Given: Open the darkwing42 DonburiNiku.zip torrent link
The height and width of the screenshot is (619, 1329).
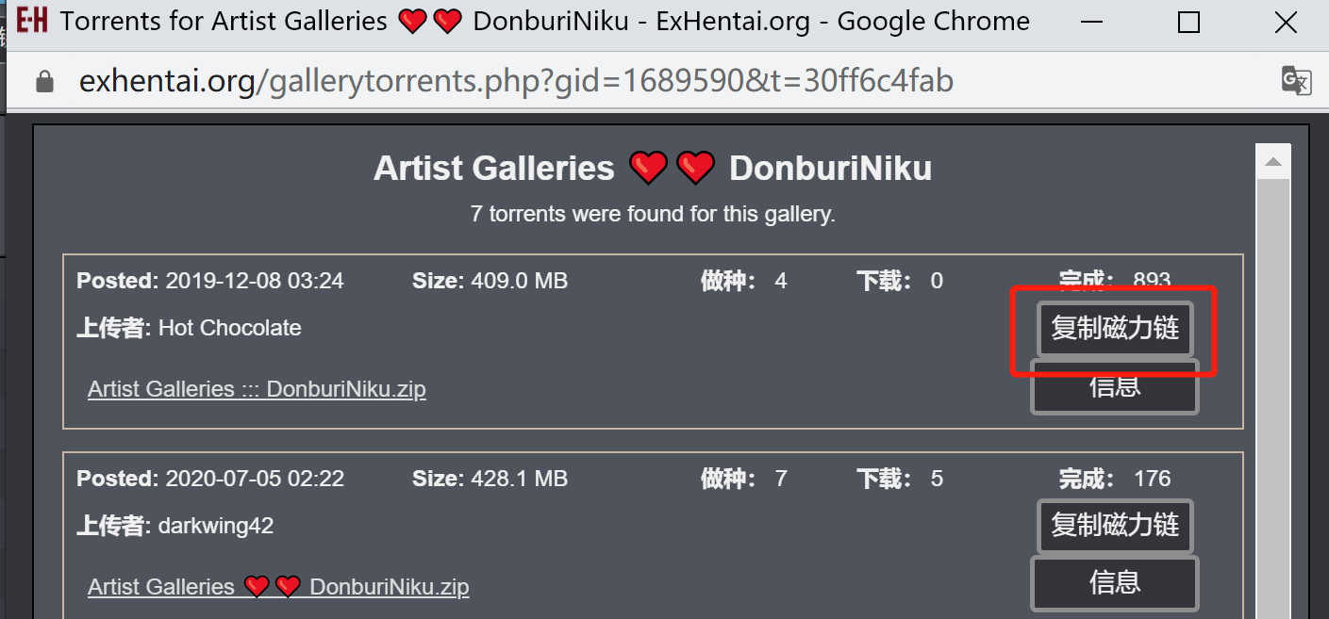Looking at the screenshot, I should 278,587.
